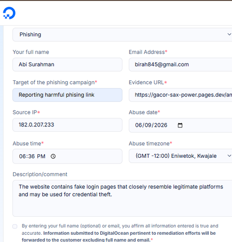Select the PM segment in Abuse time

tap(41, 156)
